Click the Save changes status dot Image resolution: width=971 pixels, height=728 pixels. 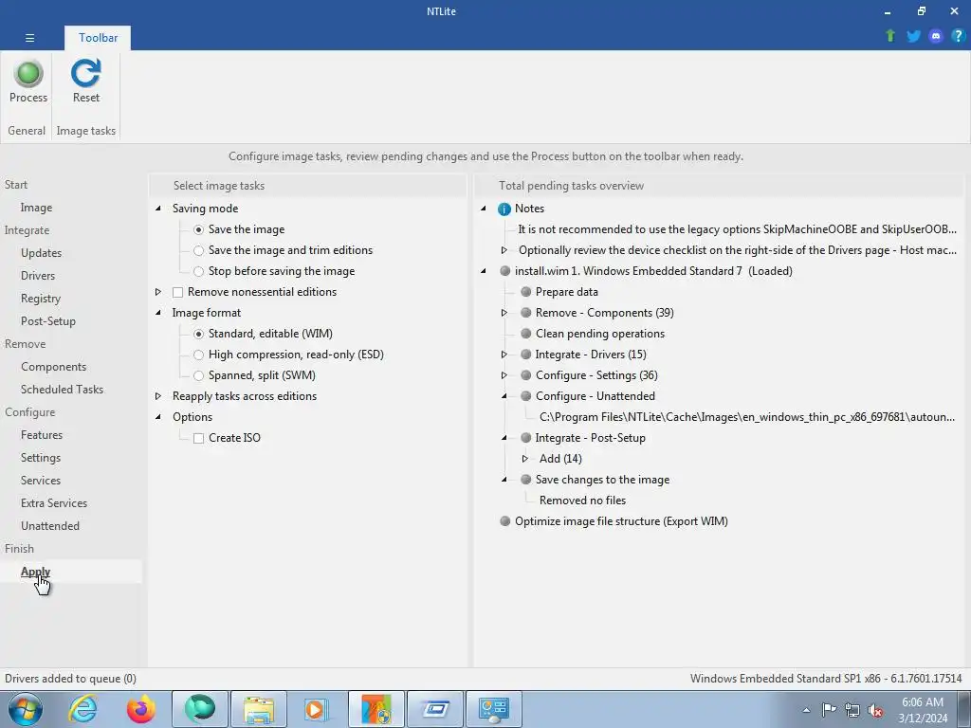tap(525, 479)
